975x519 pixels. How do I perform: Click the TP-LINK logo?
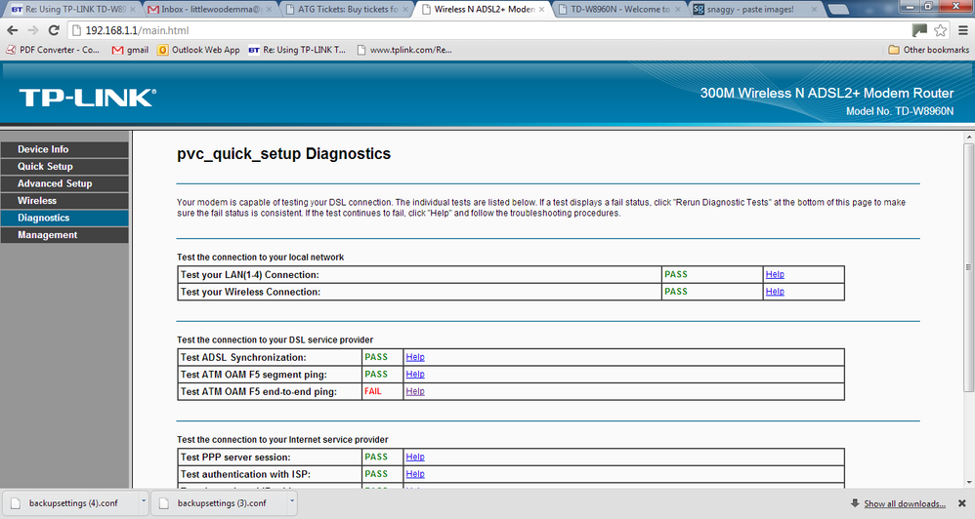(x=88, y=98)
